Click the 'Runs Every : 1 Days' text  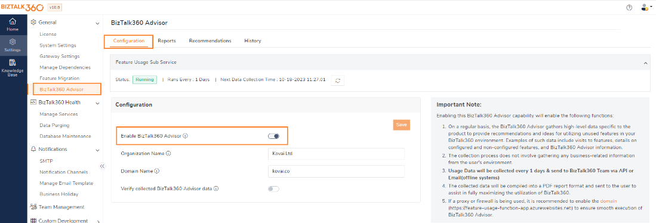click(x=188, y=80)
